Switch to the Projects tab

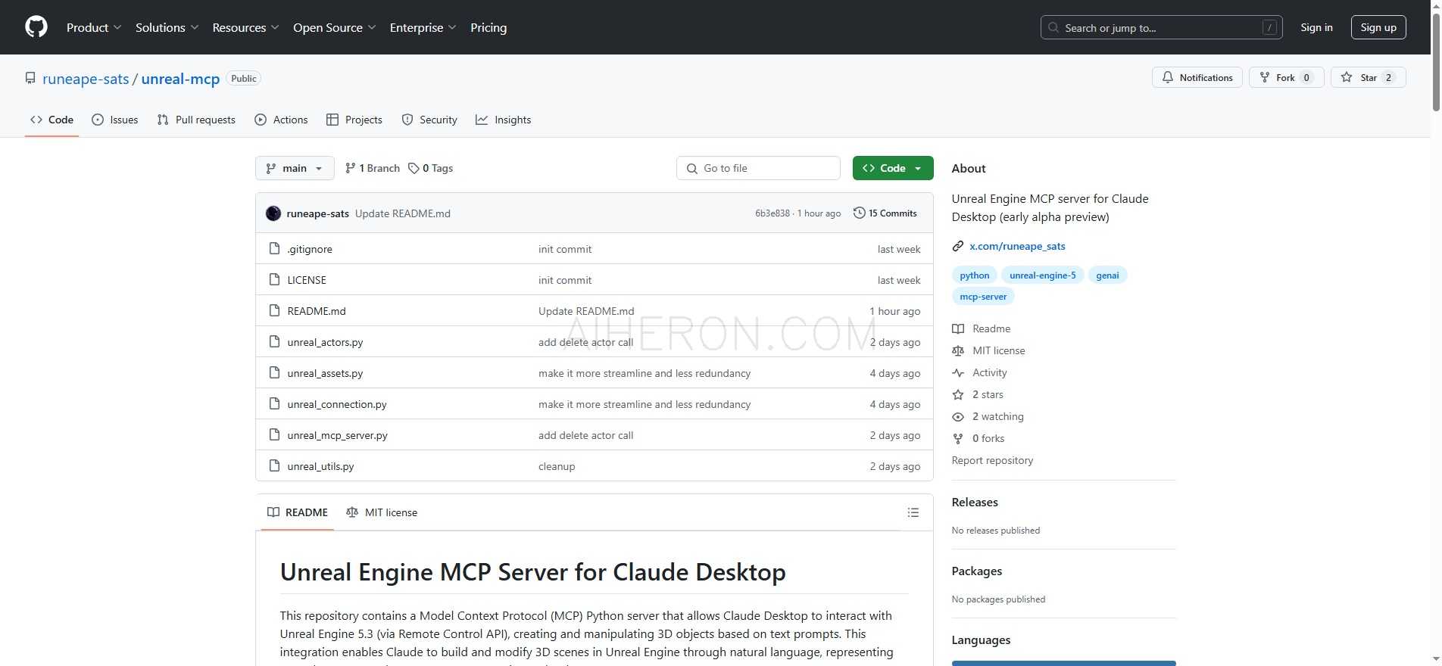click(x=354, y=120)
